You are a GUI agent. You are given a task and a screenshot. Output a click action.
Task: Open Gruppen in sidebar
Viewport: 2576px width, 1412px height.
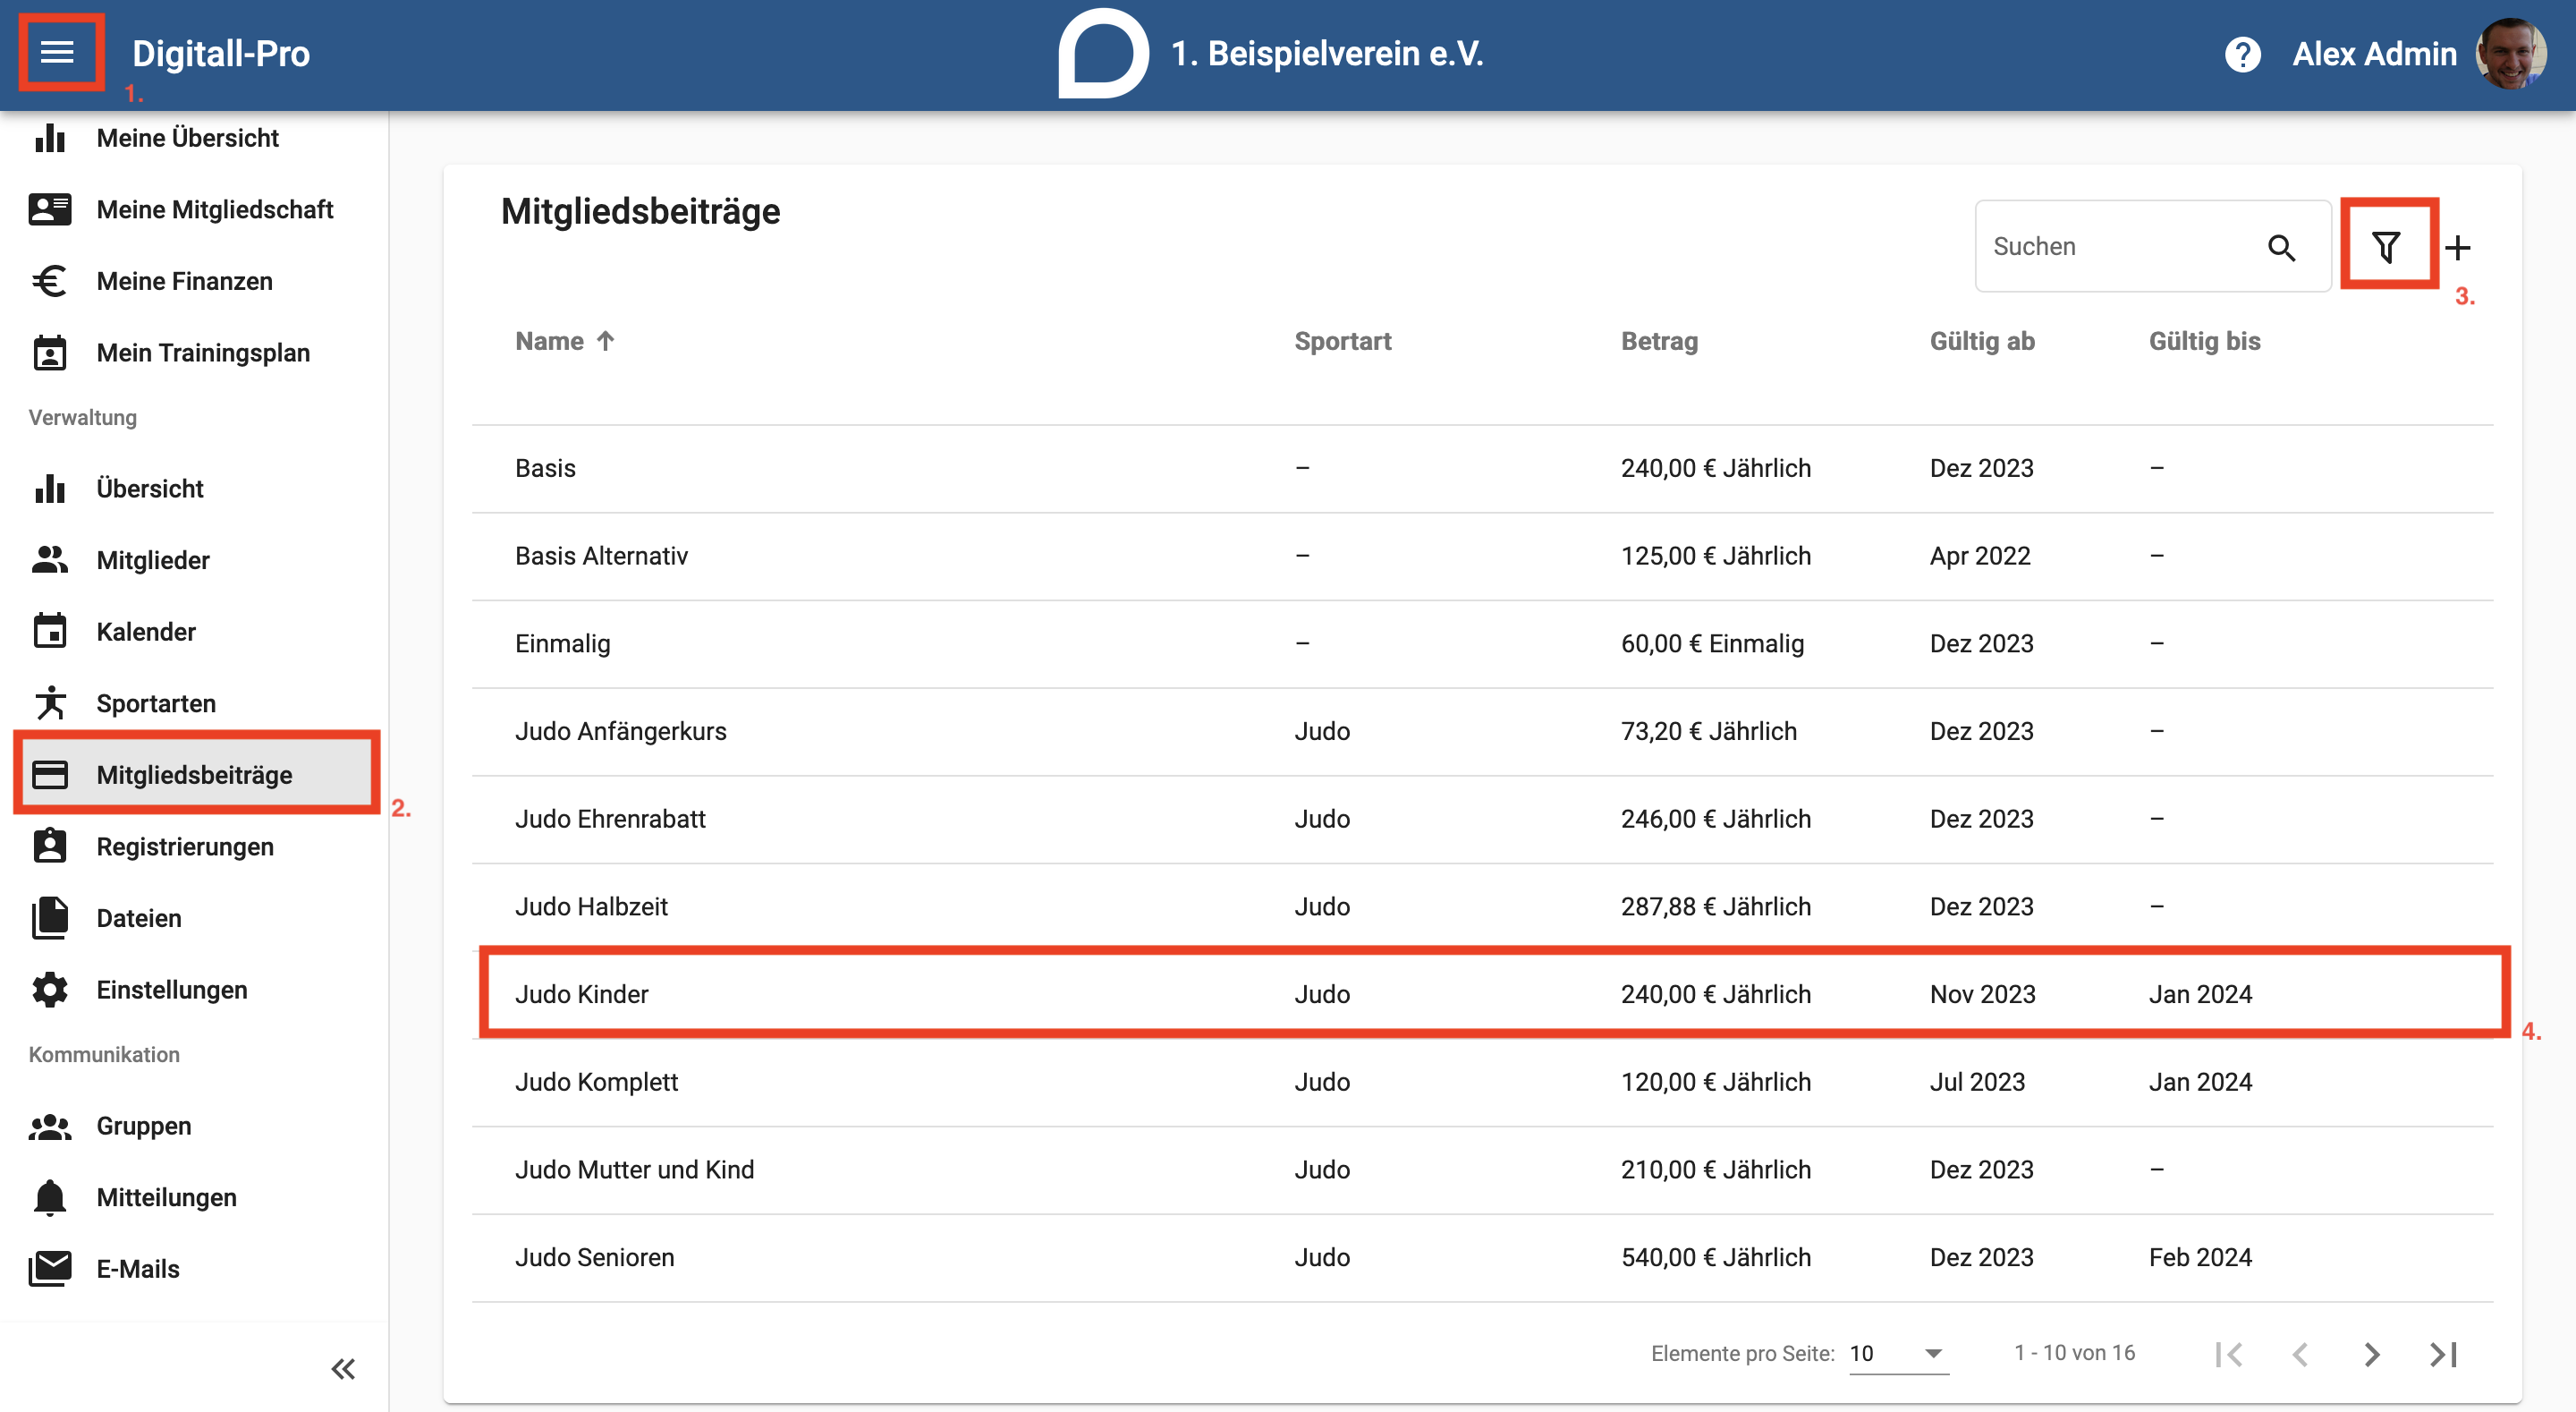(x=194, y=1126)
